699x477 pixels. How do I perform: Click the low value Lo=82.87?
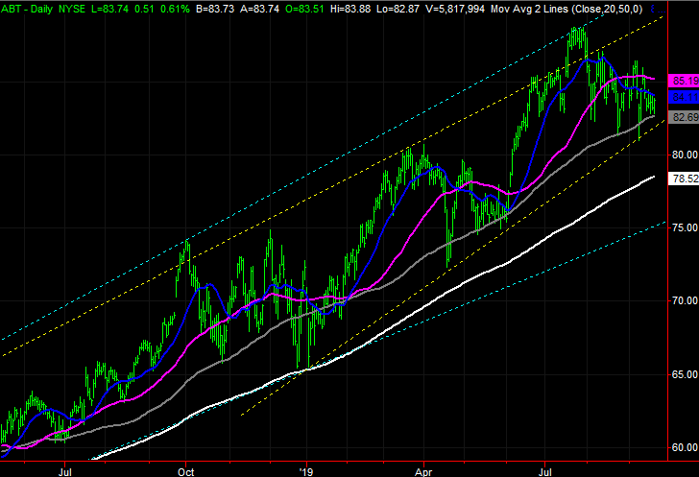coord(398,9)
